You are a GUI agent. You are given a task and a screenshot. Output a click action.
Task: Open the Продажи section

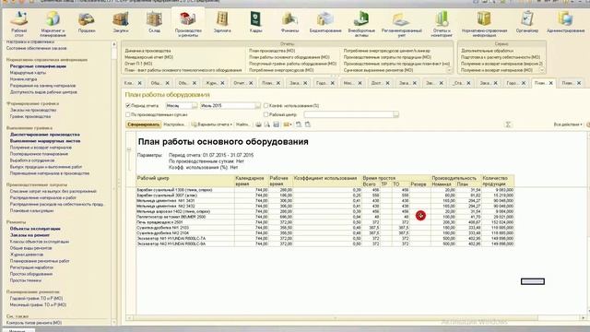pyautogui.click(x=87, y=23)
